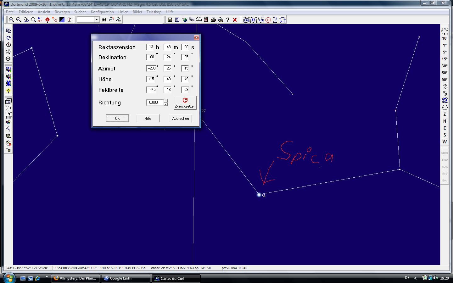
Task: Click the whole sky circle icon
Action: [445, 107]
